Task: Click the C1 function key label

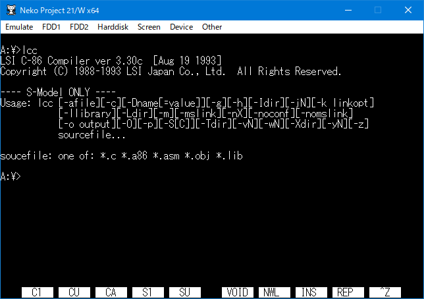Action: [38, 292]
